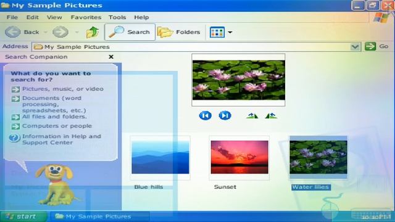The image size is (395, 222).
Task: Search for Computers or people
Action: [x=57, y=126]
